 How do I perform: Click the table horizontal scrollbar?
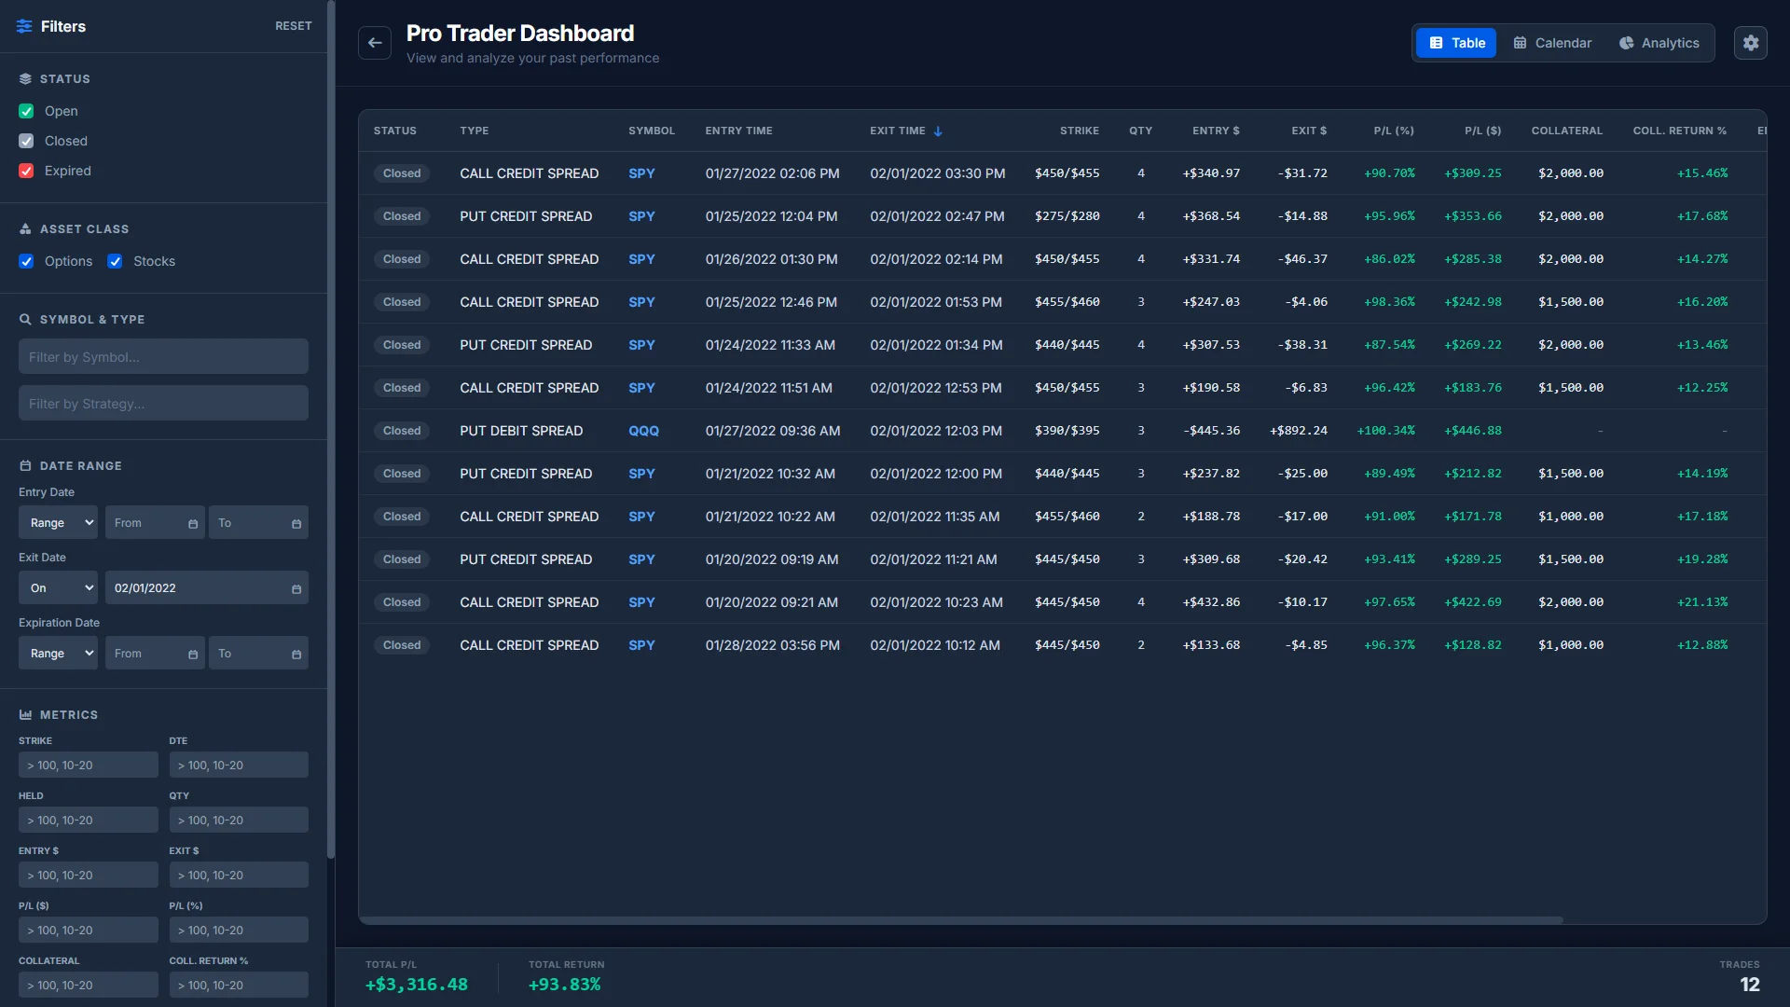click(x=960, y=920)
